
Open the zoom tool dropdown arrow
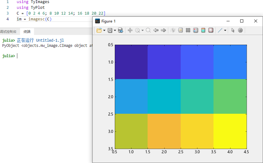point(143,30)
